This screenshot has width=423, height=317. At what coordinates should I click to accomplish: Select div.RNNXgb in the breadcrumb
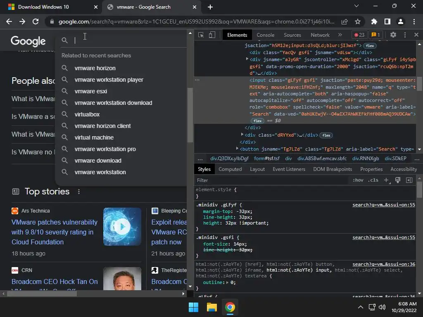tap(366, 158)
